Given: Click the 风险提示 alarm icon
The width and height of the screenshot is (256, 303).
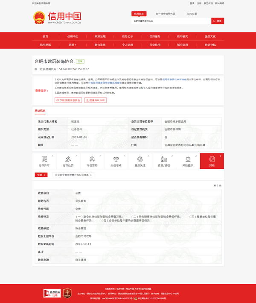Looking at the screenshot, I should coord(188,159).
